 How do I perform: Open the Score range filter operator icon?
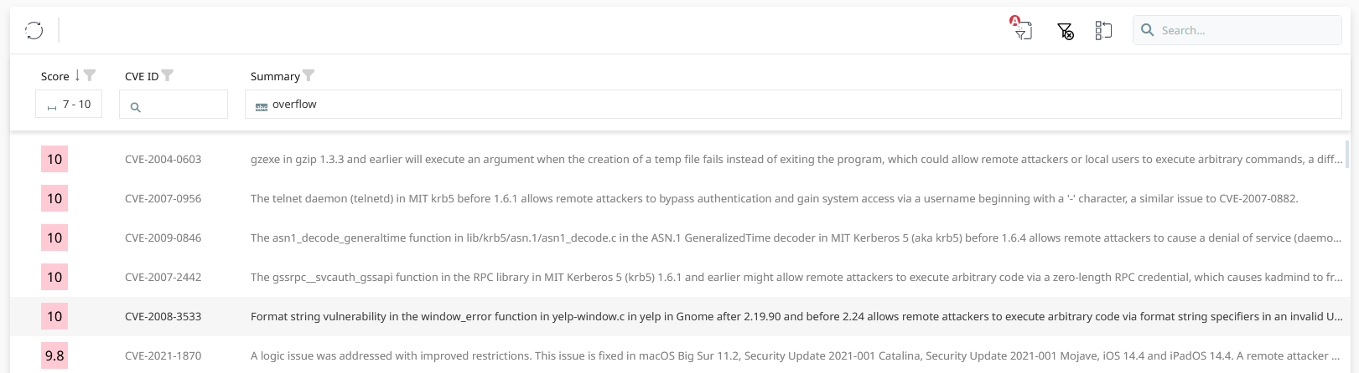pyautogui.click(x=52, y=106)
